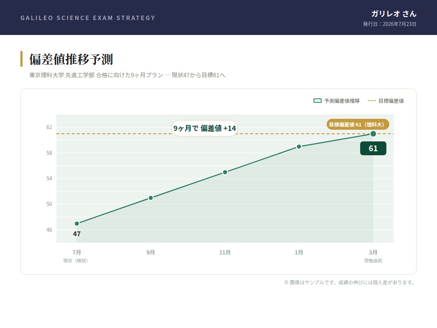Click the 東京理科大学 先進工学部 subtitle line
Image resolution: width=437 pixels, height=328 pixels.
tap(127, 75)
